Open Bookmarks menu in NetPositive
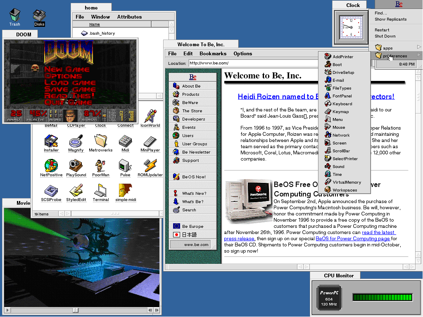The height and width of the screenshot is (317, 423). 213,53
